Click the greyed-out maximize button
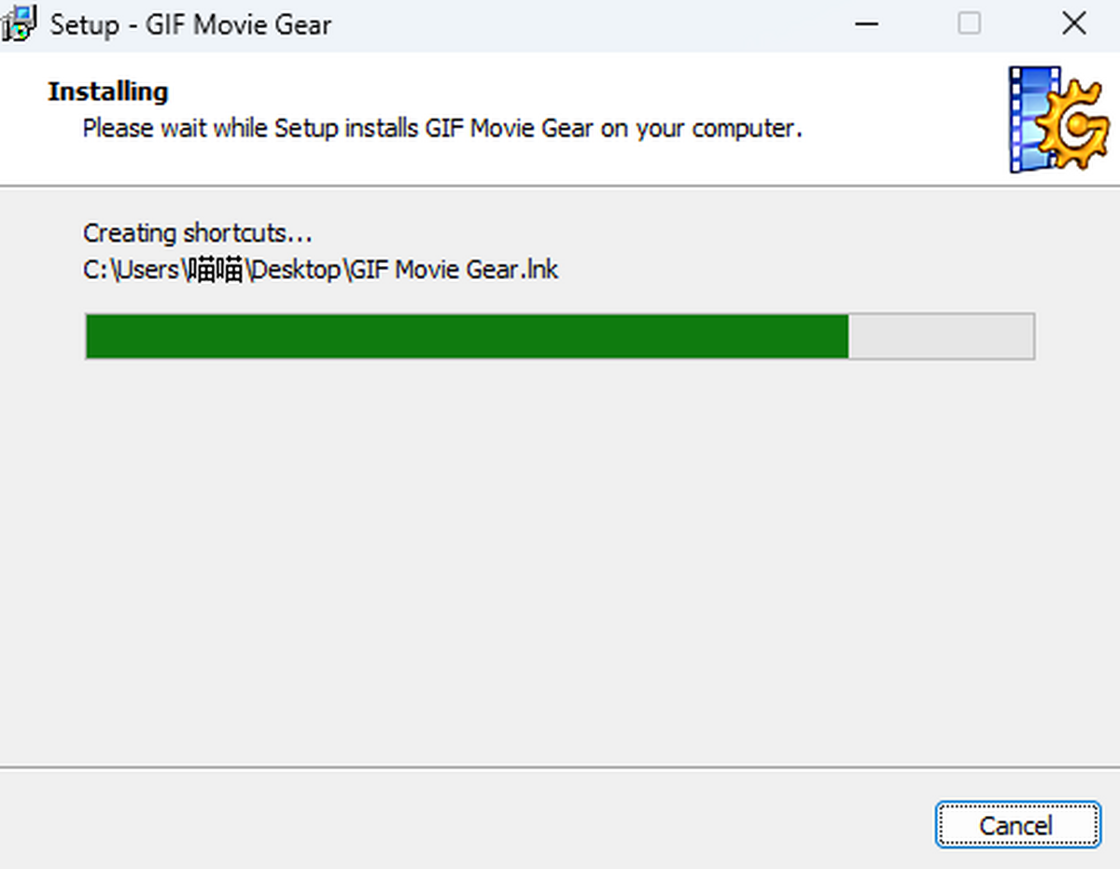1120x869 pixels. (x=970, y=24)
